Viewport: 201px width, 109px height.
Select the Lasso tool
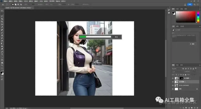click(x=2, y=16)
